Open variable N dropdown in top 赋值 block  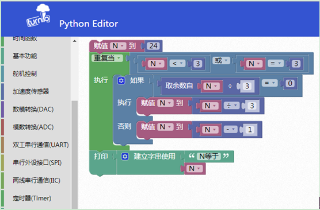[x=118, y=46]
